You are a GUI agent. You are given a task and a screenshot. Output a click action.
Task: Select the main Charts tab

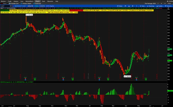pos(37,1)
